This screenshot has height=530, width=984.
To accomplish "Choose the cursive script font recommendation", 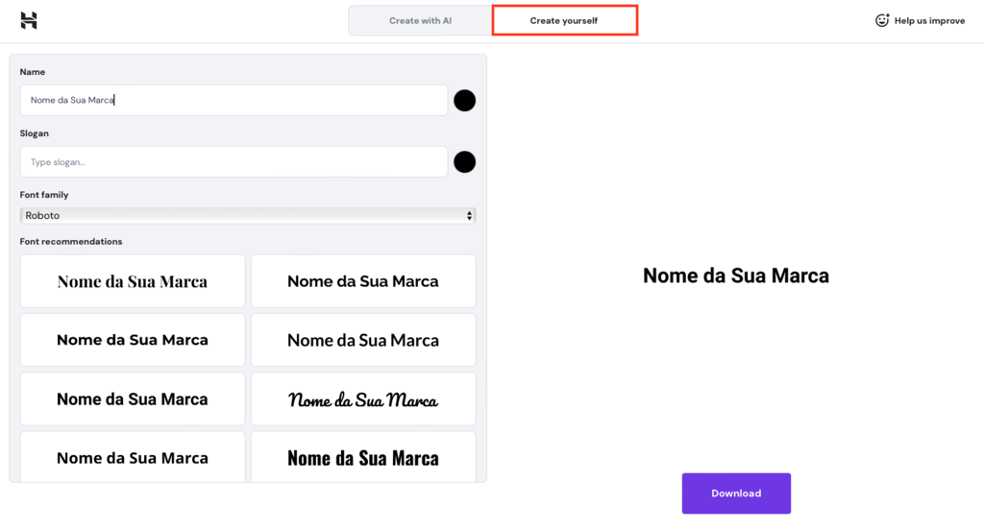I will tap(363, 398).
